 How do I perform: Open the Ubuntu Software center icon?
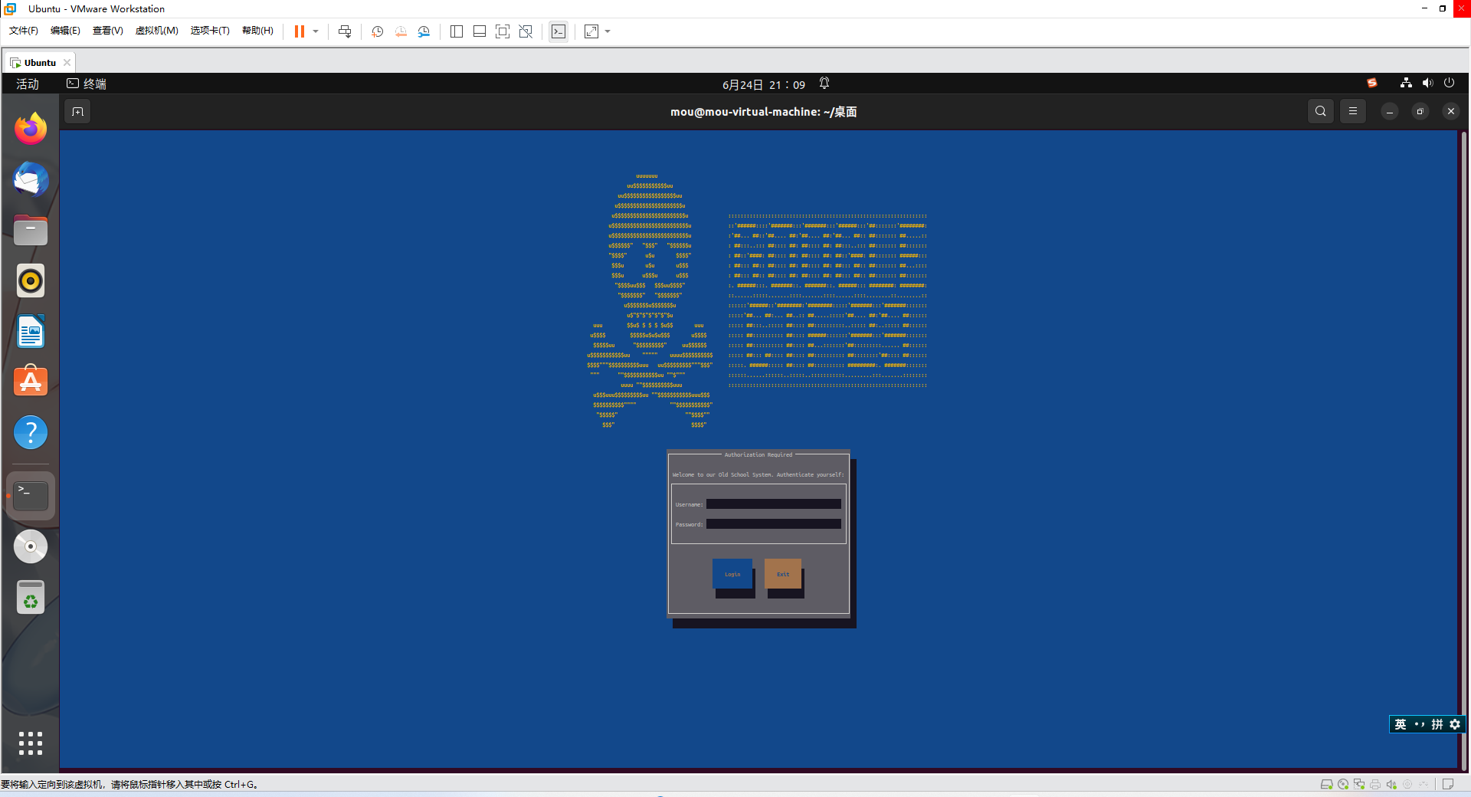[x=31, y=381]
